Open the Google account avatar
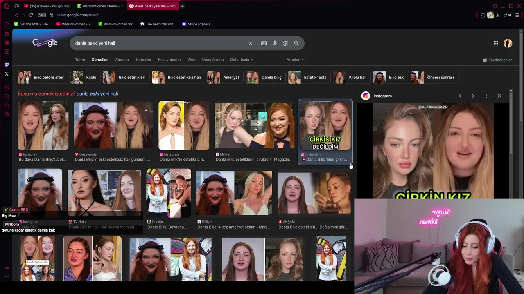524x294 pixels. tap(508, 43)
